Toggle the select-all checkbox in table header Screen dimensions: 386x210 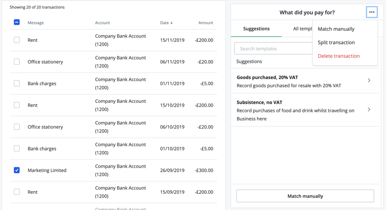[17, 22]
